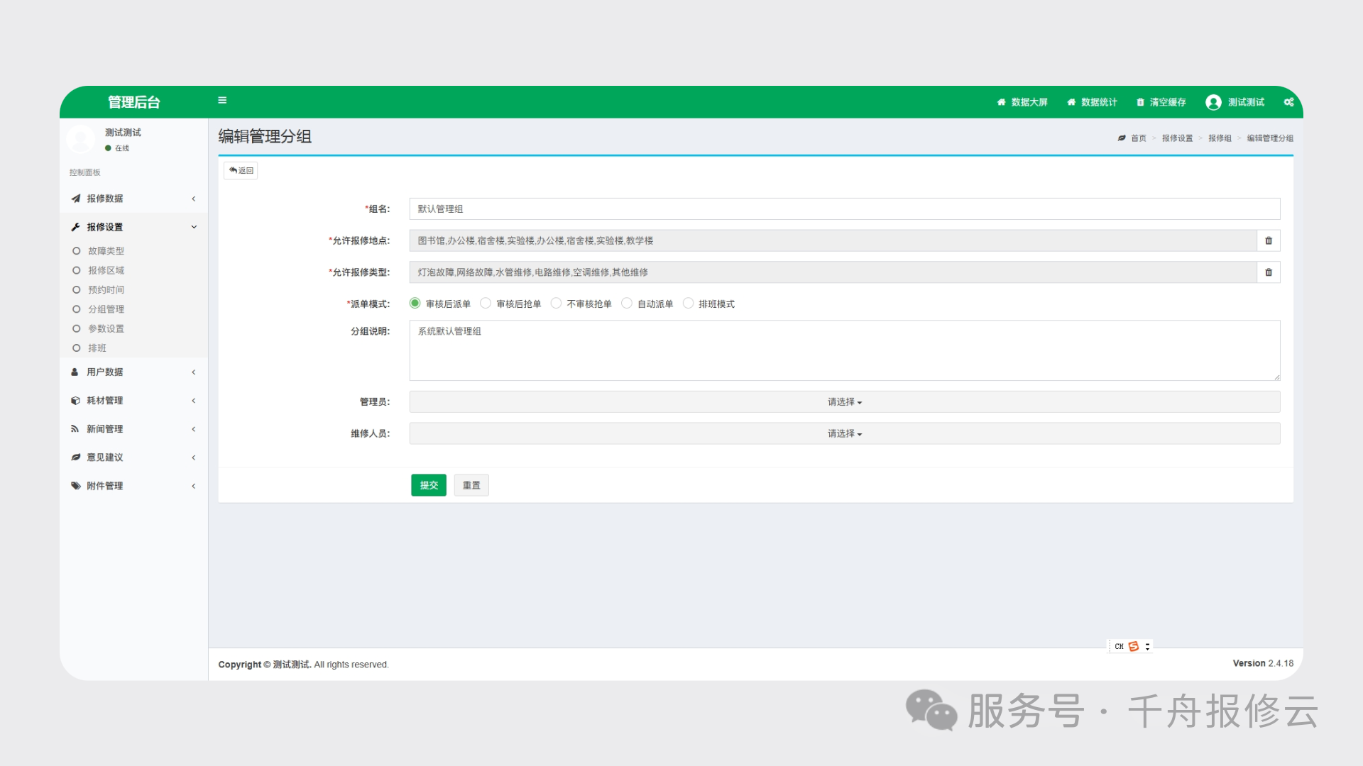
Task: Open the 维修人员 selector dropdown
Action: (x=843, y=433)
